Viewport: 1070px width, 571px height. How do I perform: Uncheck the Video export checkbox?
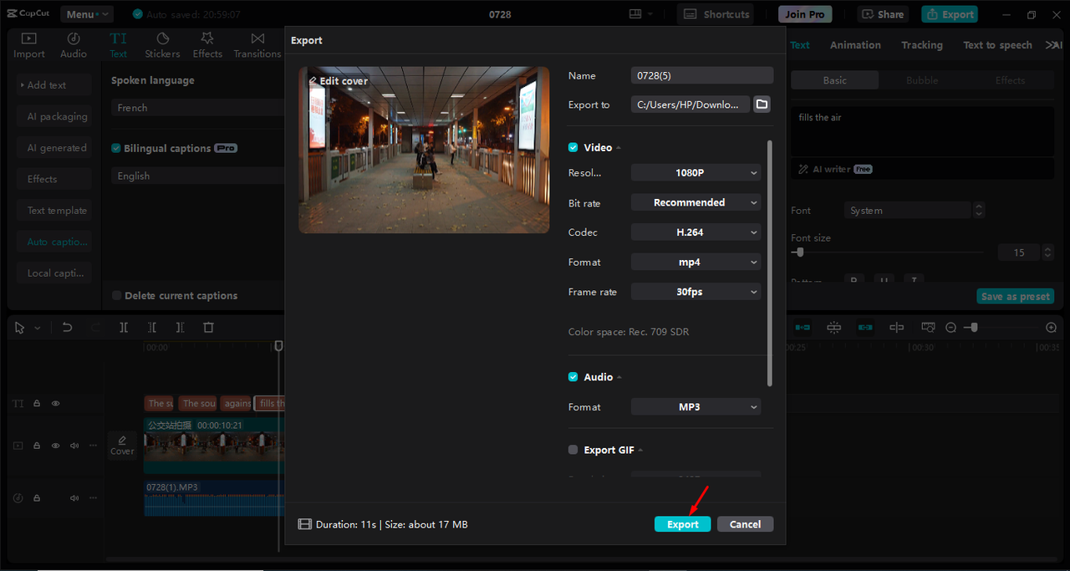click(x=573, y=147)
